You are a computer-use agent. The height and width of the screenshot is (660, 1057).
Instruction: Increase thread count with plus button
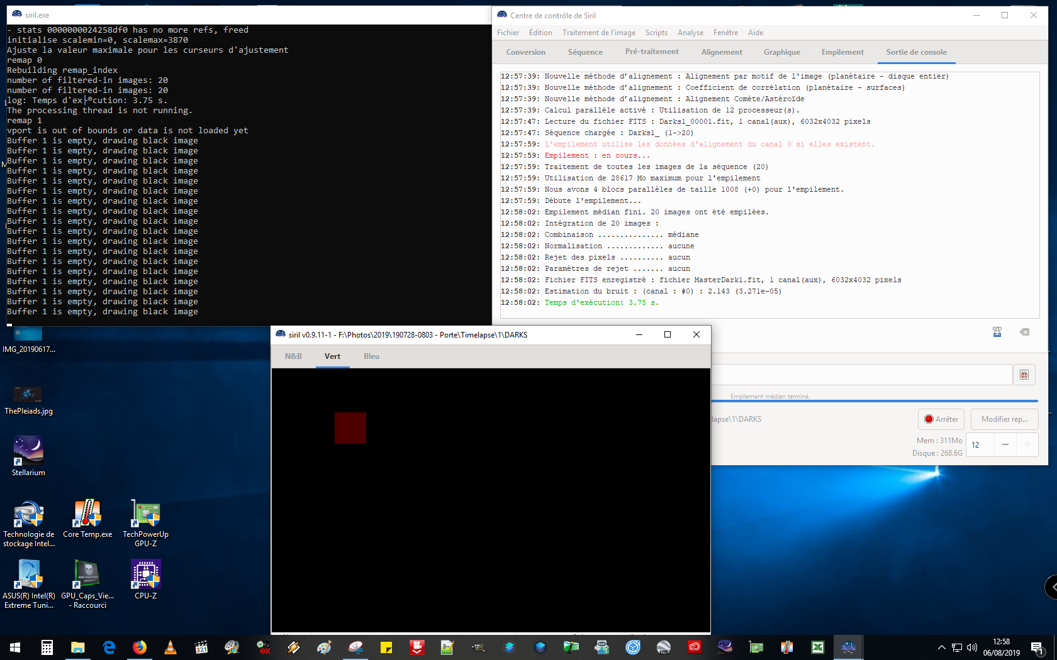[x=1027, y=444]
